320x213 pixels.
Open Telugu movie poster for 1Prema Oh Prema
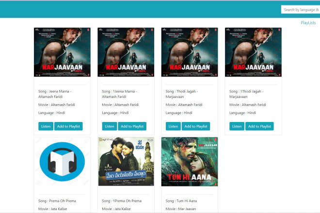pyautogui.click(x=126, y=162)
